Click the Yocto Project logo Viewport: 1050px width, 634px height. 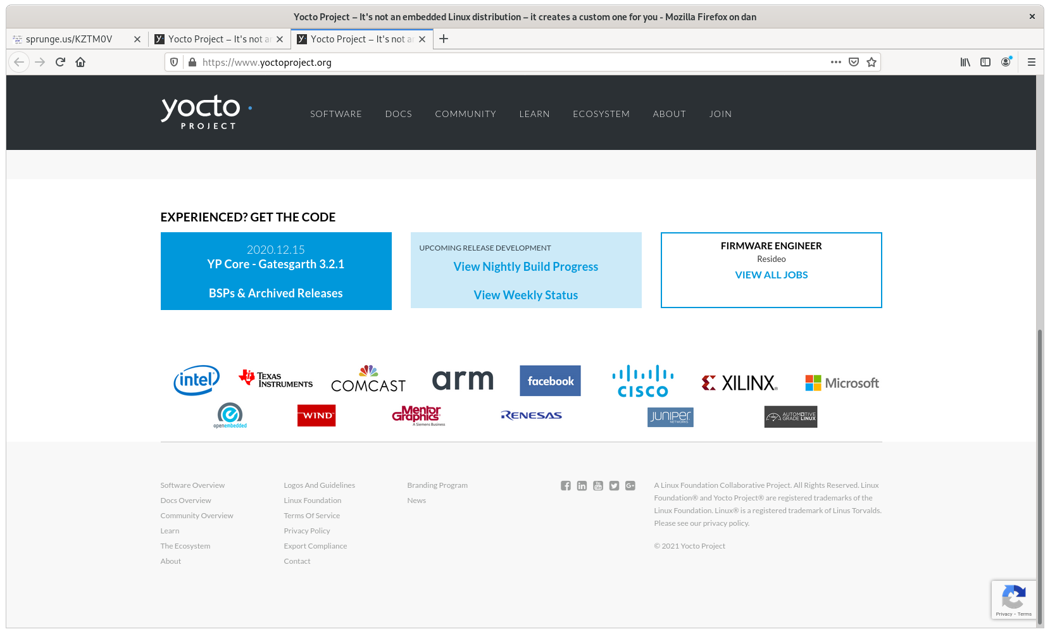tap(206, 113)
